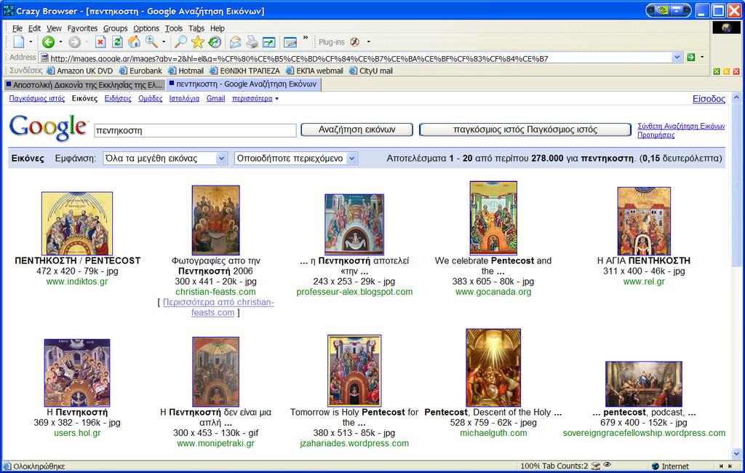Open the sovereigngracefellowship podcast thumbnail
The height and width of the screenshot is (473, 745).
pos(644,384)
